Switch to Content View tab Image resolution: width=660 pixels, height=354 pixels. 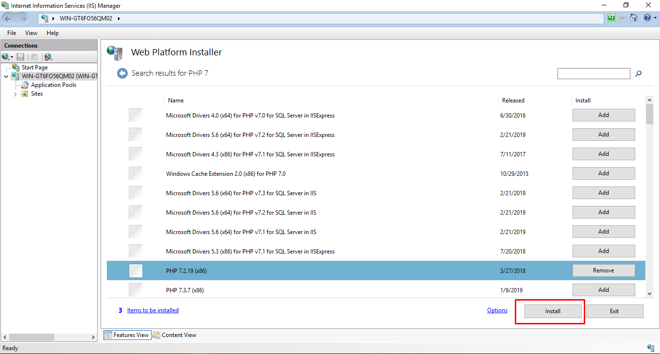click(174, 335)
